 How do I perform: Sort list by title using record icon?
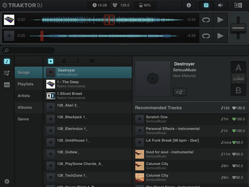tap(51, 61)
